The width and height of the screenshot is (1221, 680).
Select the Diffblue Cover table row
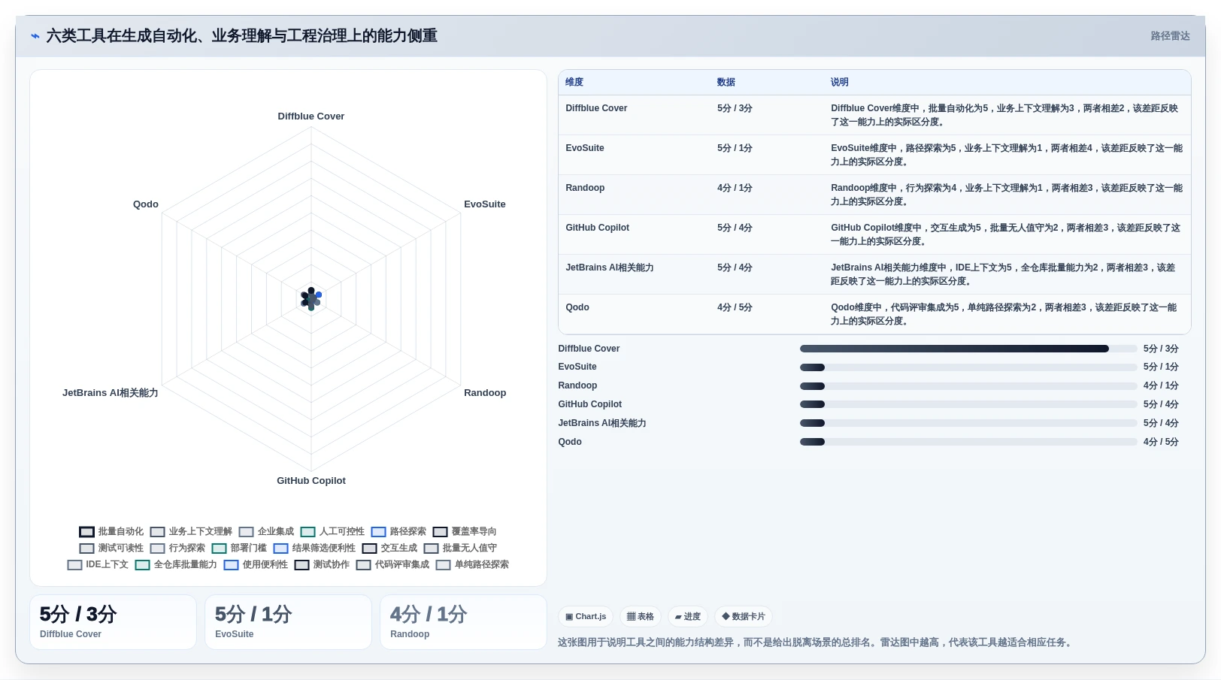pyautogui.click(x=874, y=115)
